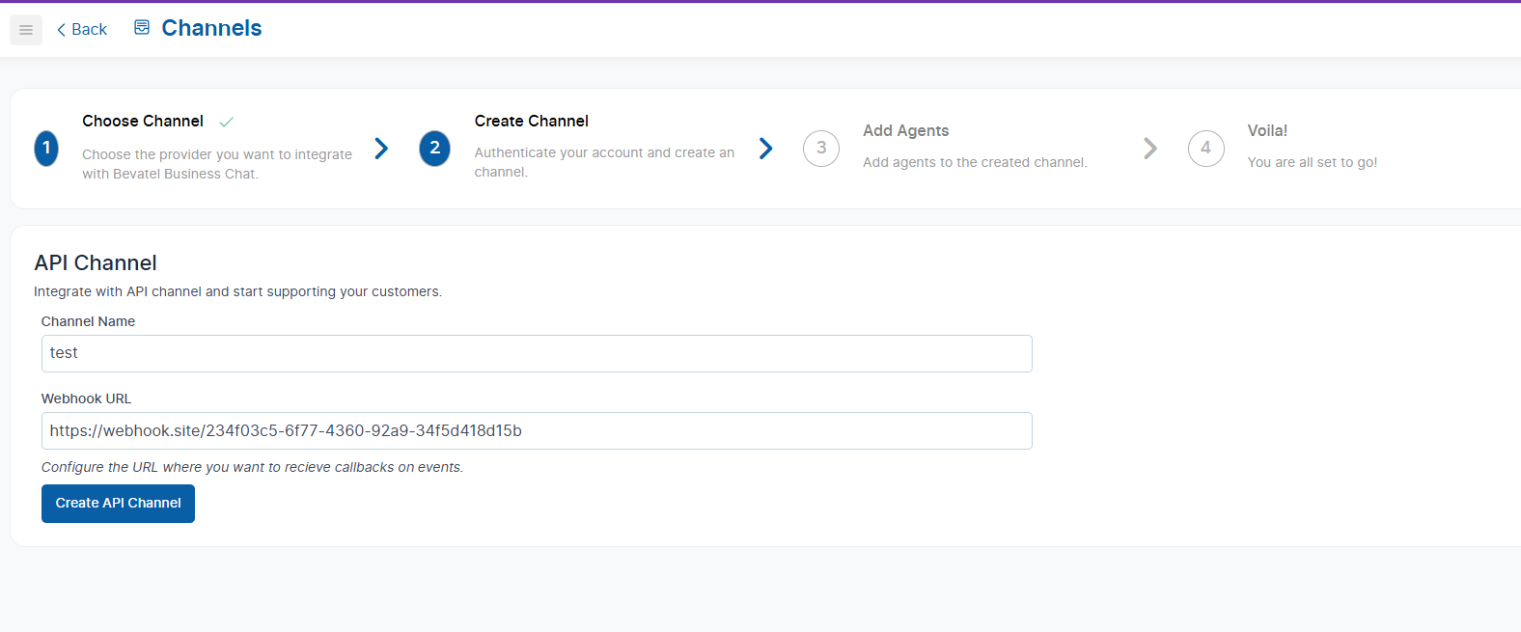Click the chevron arrow after Choose Channel step
This screenshot has height=632, width=1521.
[x=381, y=149]
